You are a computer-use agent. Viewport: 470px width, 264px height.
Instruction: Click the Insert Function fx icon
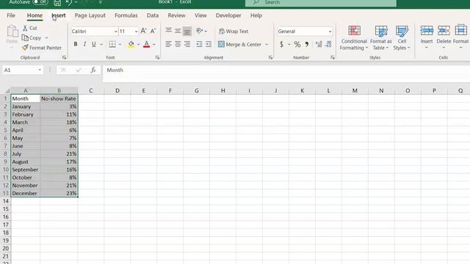point(93,70)
